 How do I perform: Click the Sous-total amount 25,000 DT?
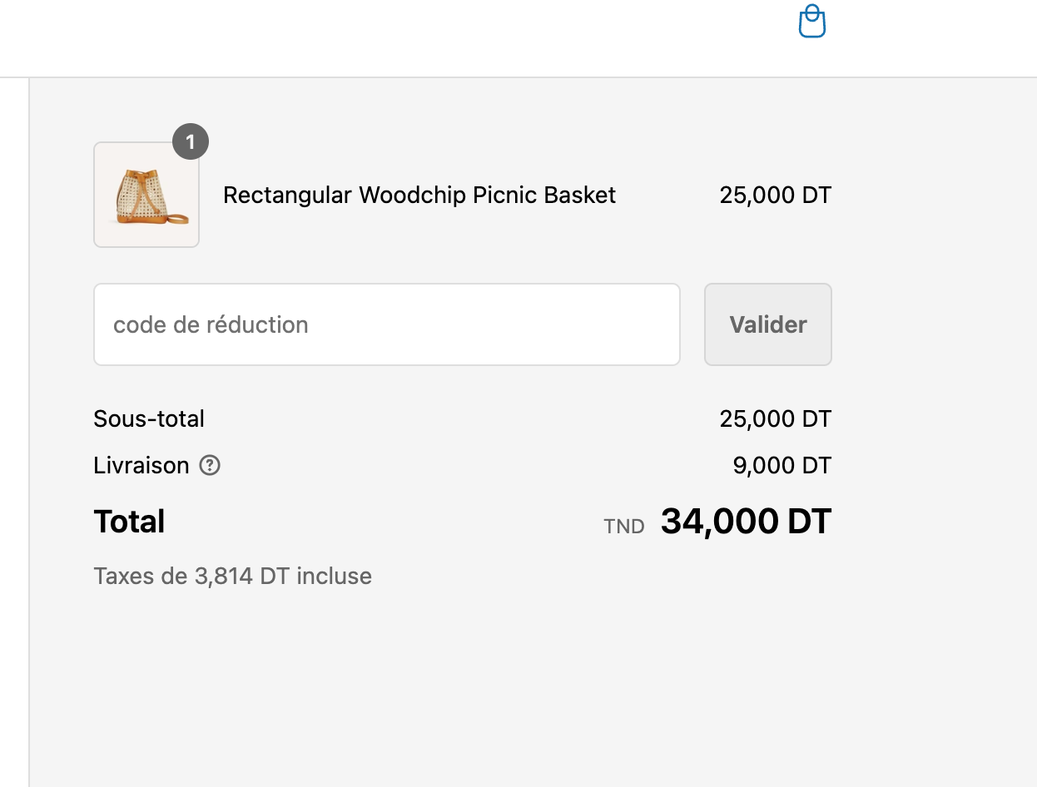pyautogui.click(x=775, y=418)
